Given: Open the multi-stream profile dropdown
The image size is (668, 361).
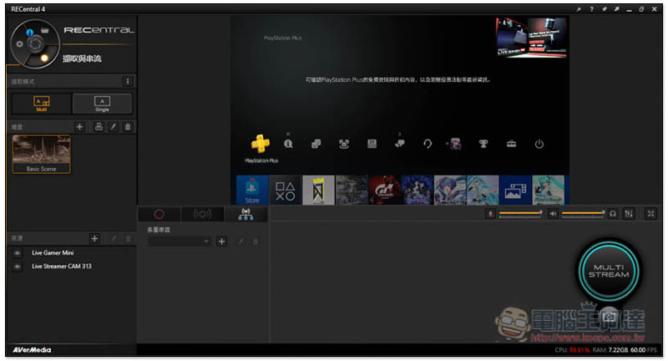Looking at the screenshot, I should [180, 242].
